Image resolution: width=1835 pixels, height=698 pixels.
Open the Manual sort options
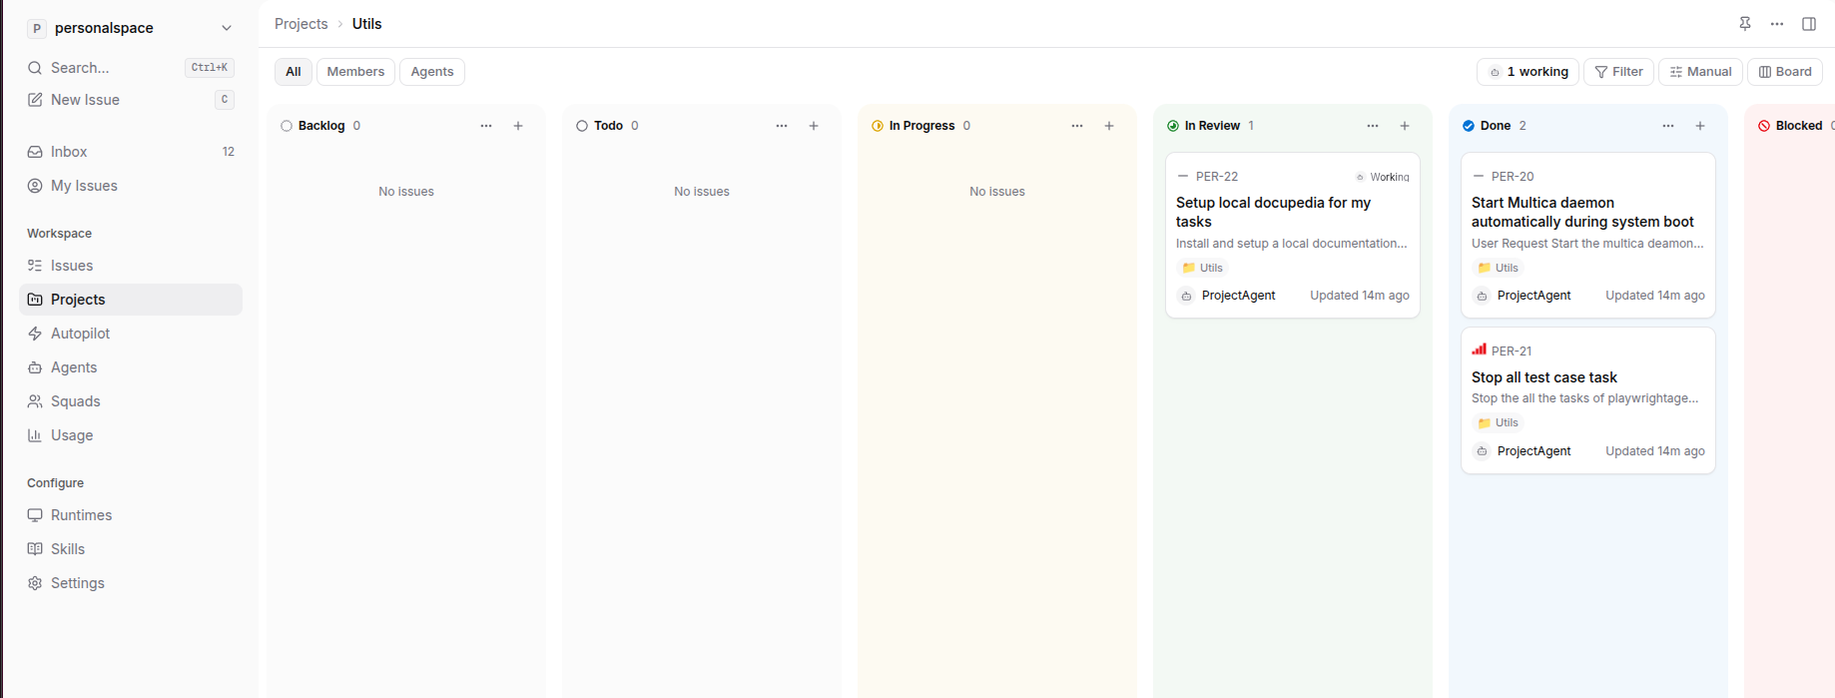point(1701,72)
